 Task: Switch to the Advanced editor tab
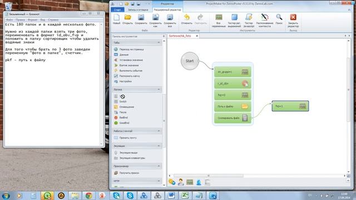[x=167, y=10]
